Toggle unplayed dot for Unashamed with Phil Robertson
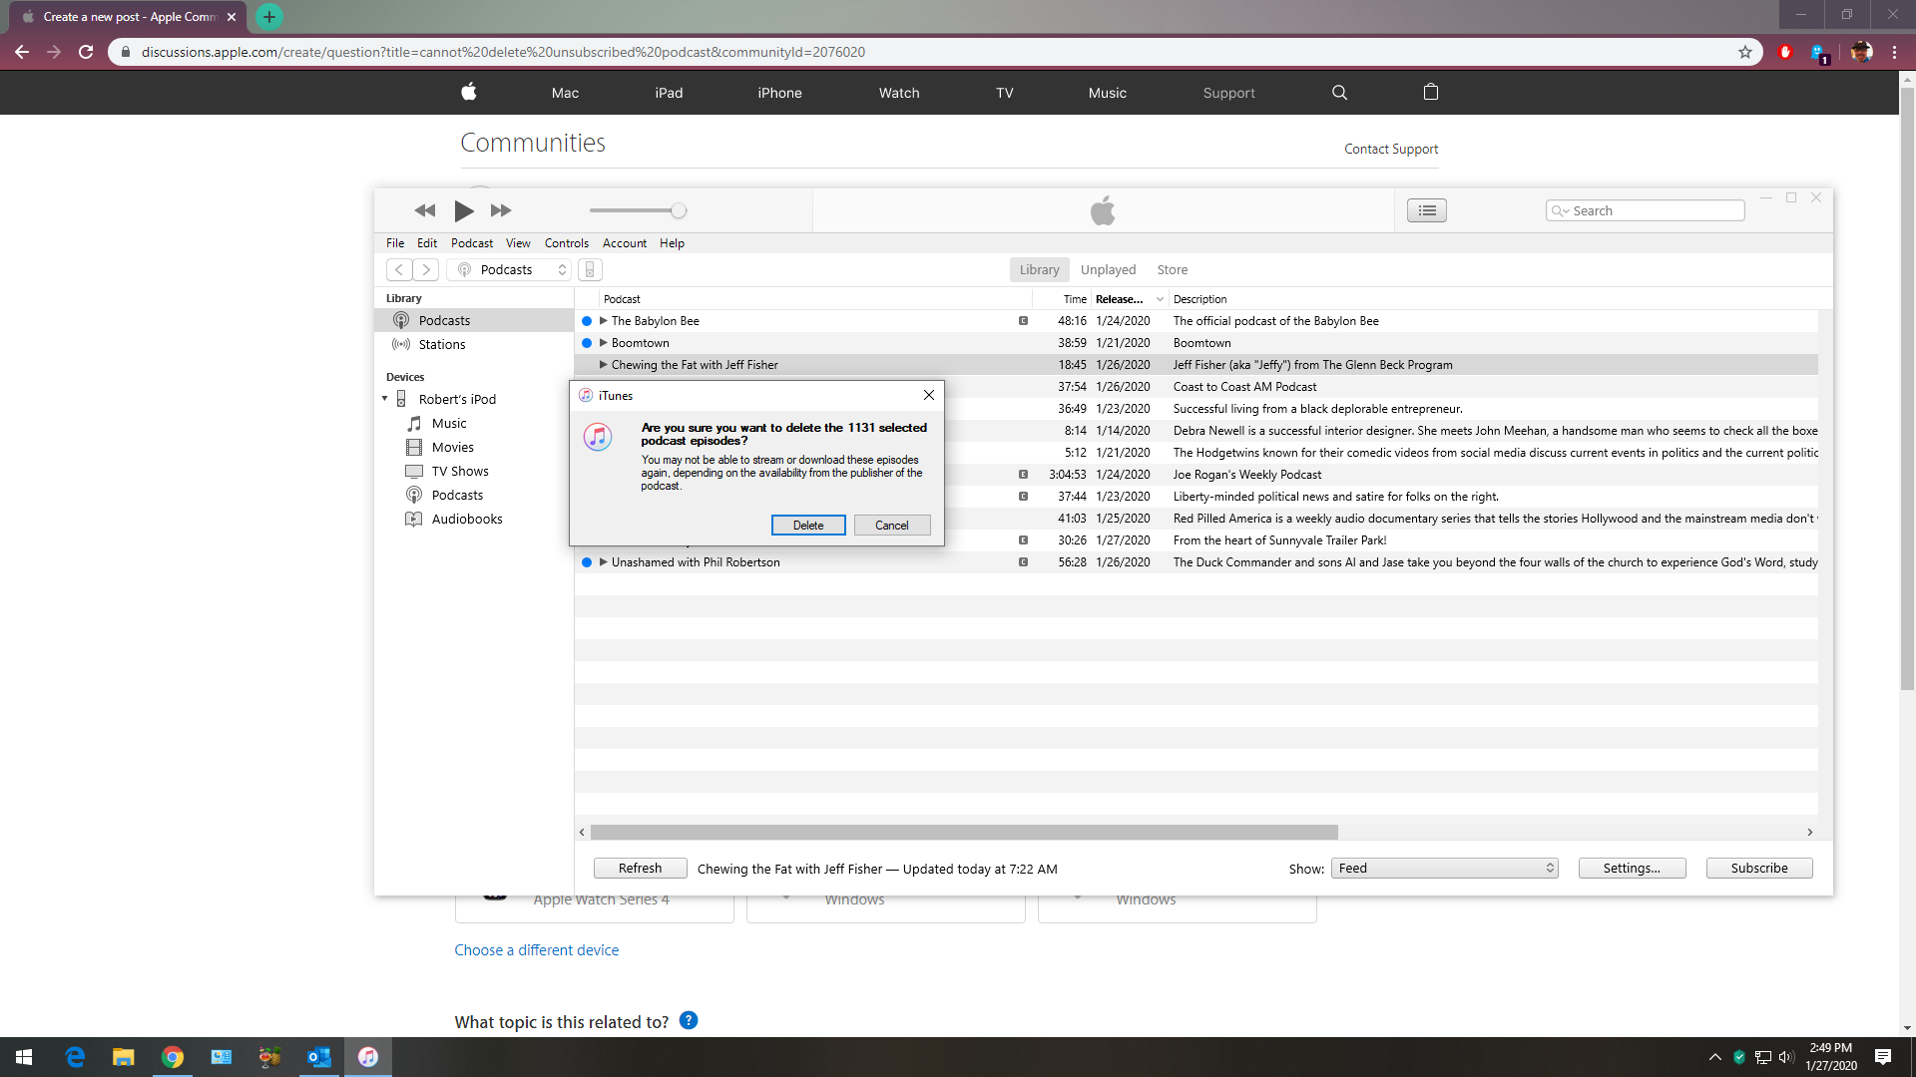 [587, 562]
